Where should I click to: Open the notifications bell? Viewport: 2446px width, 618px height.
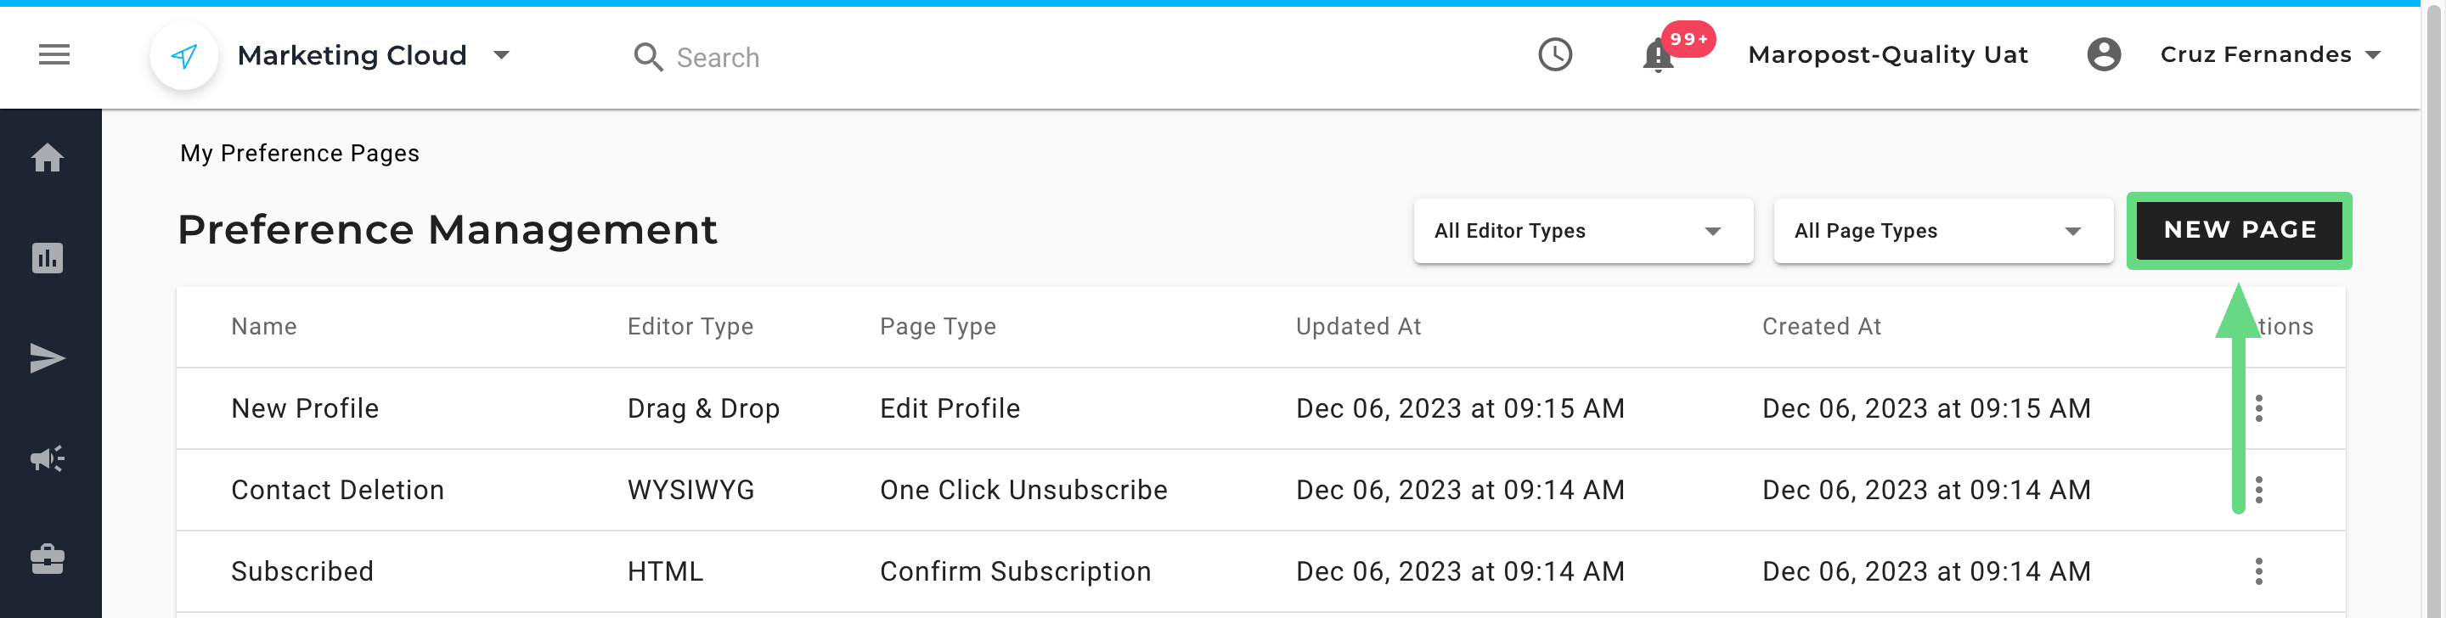1658,56
